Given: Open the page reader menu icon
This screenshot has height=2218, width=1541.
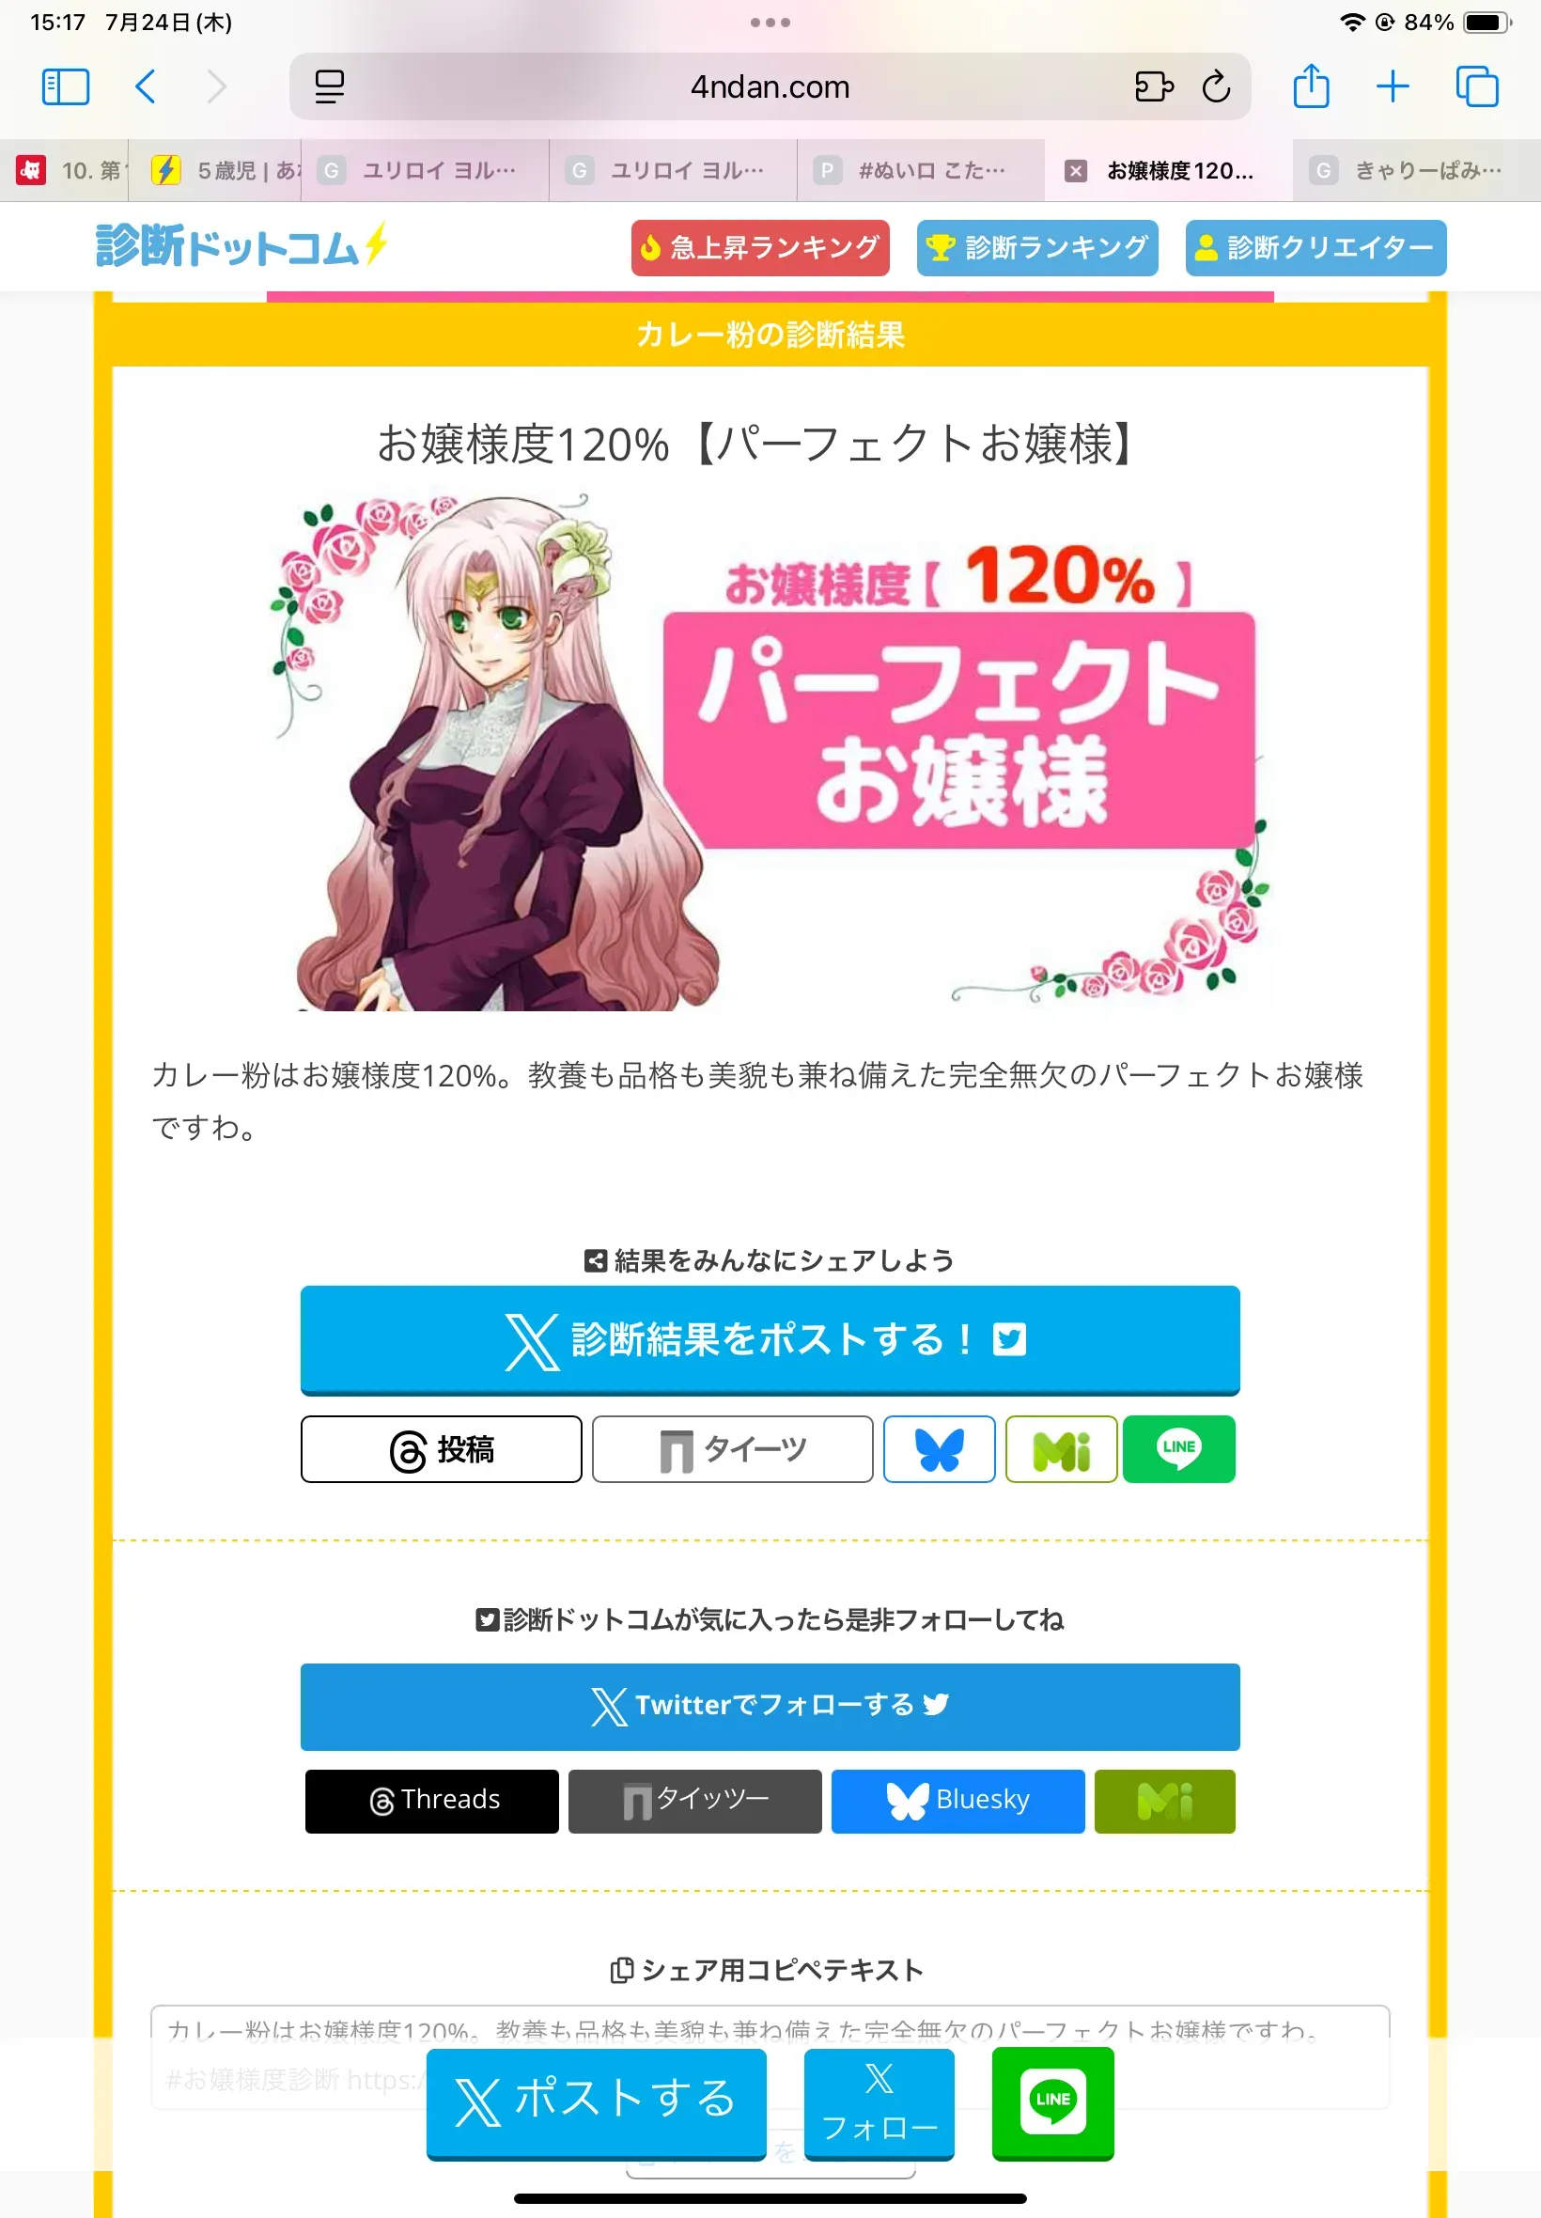Looking at the screenshot, I should 329,86.
